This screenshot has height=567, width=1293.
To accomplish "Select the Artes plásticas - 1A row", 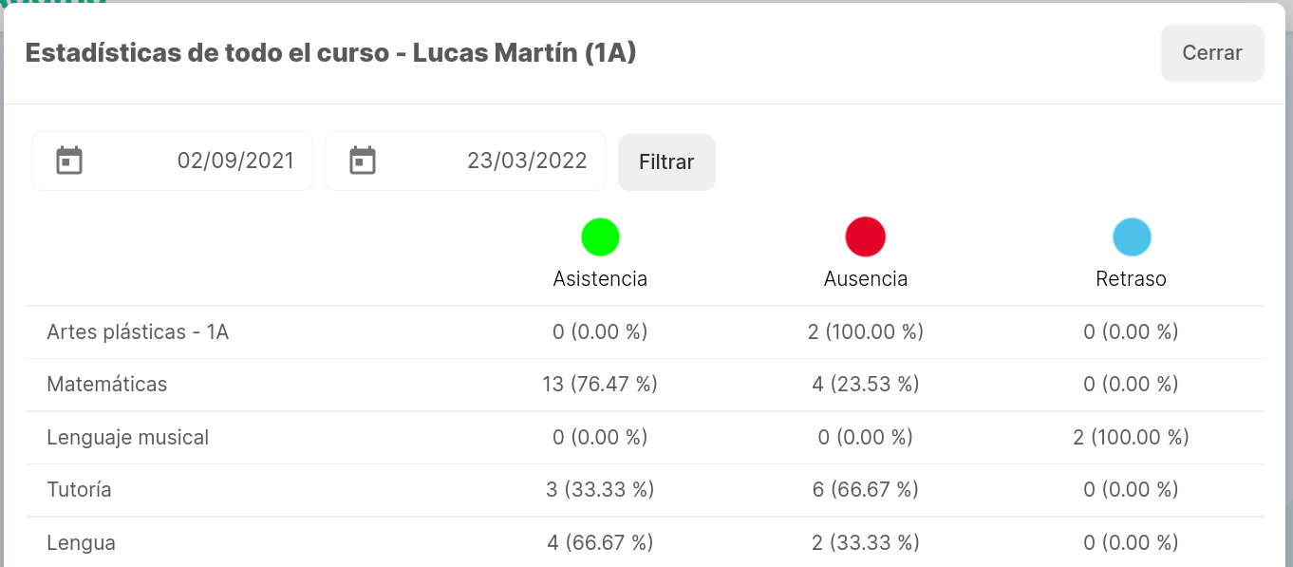I will tap(645, 332).
